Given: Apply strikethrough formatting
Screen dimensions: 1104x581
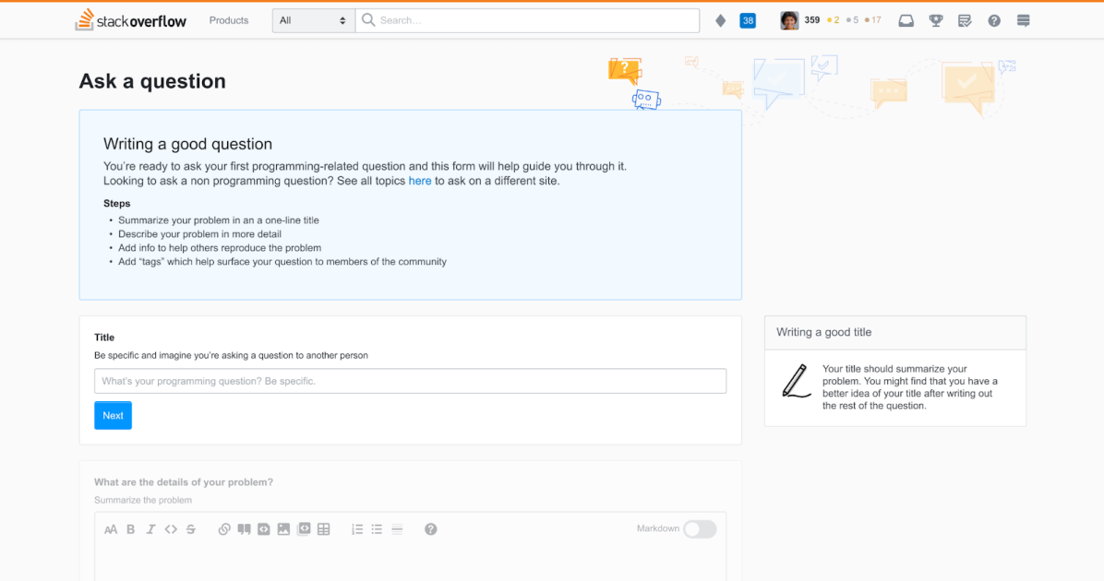Looking at the screenshot, I should (x=191, y=529).
